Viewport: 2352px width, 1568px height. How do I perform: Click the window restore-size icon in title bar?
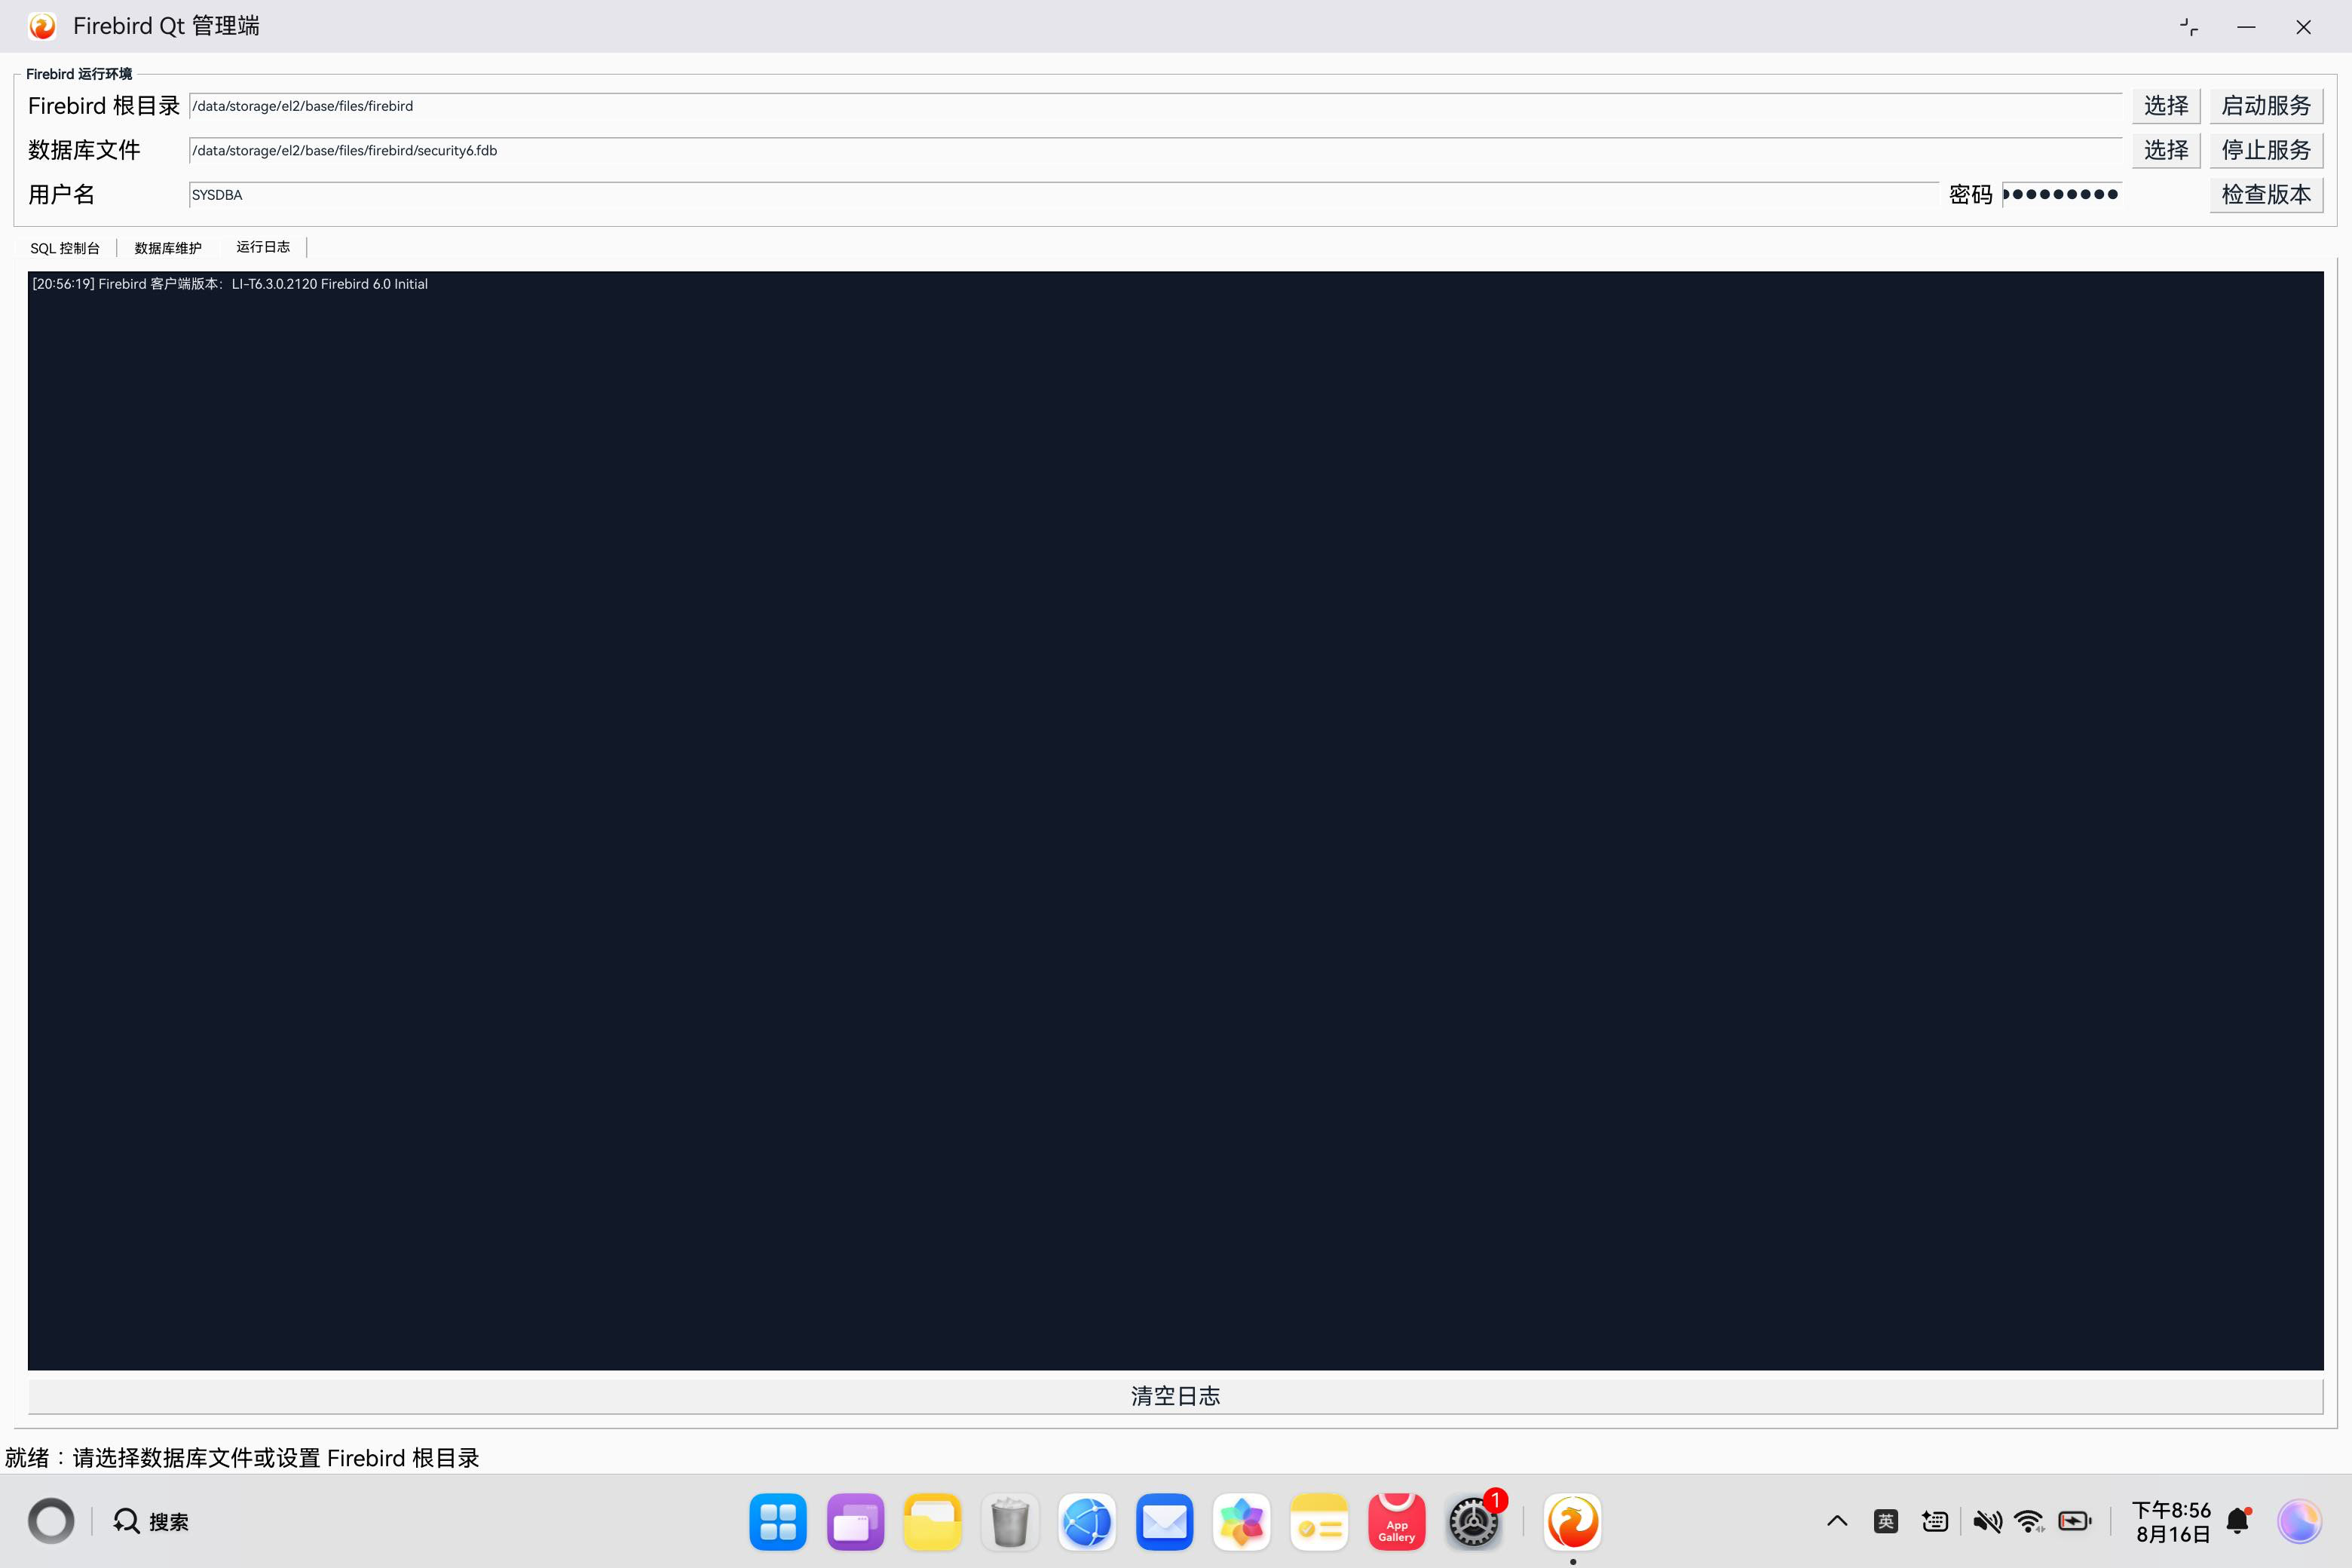coord(2189,27)
